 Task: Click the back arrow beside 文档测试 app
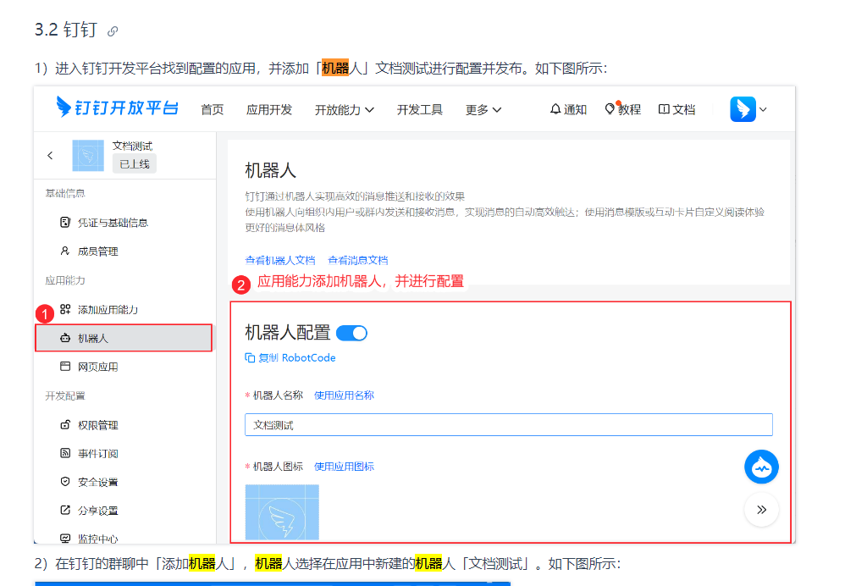pos(50,156)
